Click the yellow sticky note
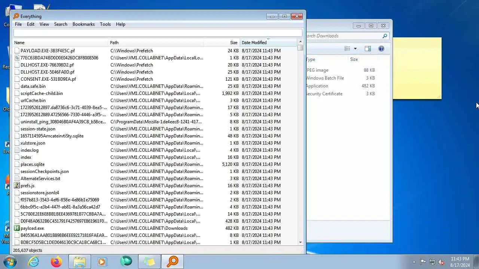This screenshot has width=479, height=269. click(417, 68)
